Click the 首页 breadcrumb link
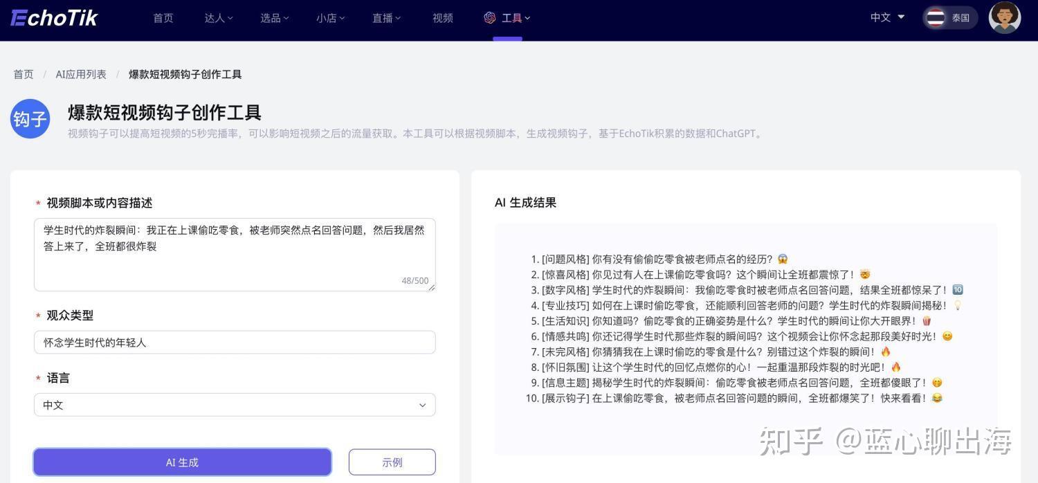The image size is (1038, 483). 23,74
